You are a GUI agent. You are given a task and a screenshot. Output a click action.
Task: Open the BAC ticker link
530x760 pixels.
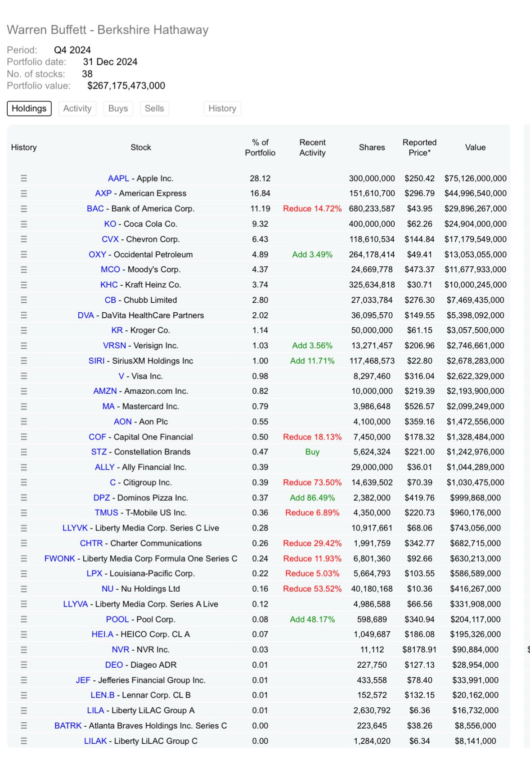(x=95, y=209)
